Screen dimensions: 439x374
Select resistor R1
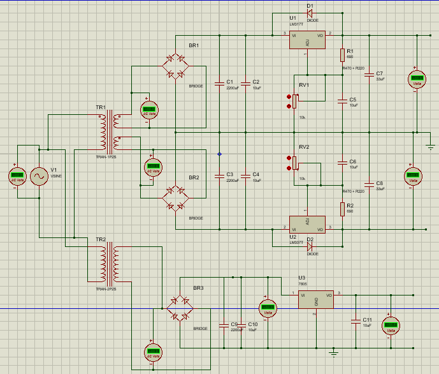point(342,55)
